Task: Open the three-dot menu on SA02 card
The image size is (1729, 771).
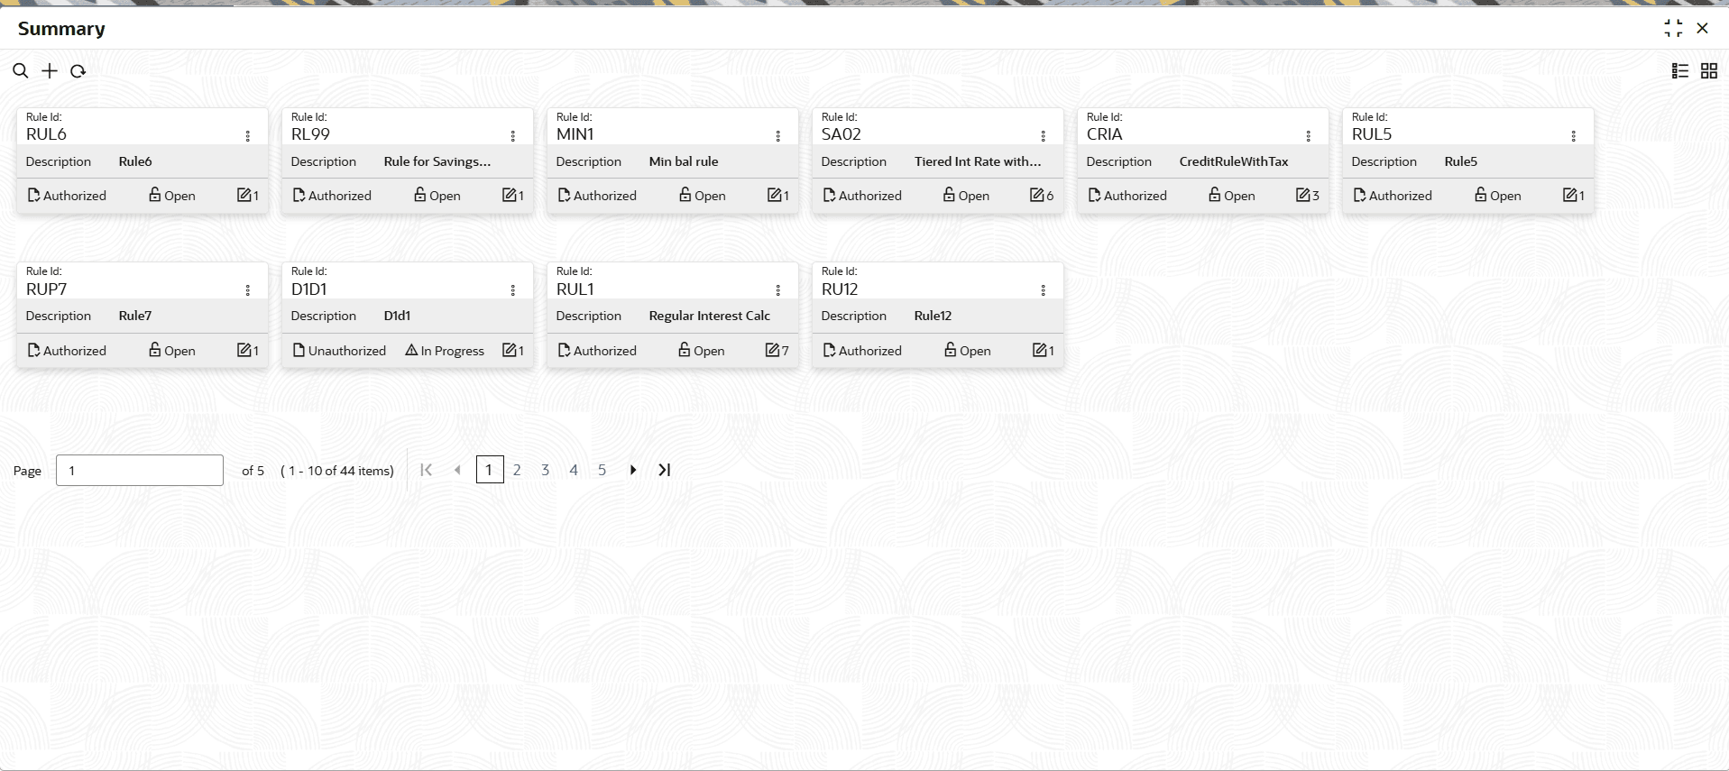Action: 1043,135
